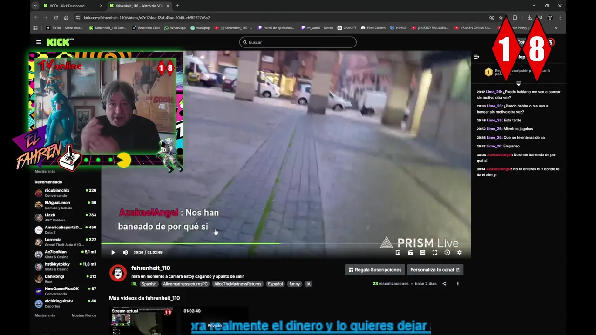Open the WhatsApp bookmark
This screenshot has height=335, width=596.
tap(175, 28)
